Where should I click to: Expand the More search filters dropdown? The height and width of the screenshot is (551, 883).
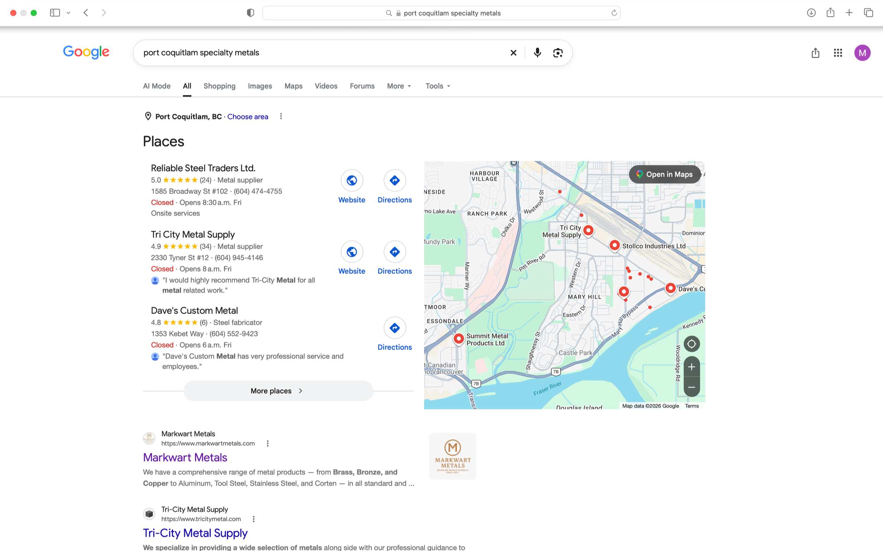point(399,86)
